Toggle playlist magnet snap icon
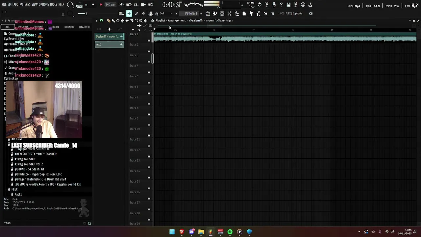The height and width of the screenshot is (237, 421). tap(101, 21)
